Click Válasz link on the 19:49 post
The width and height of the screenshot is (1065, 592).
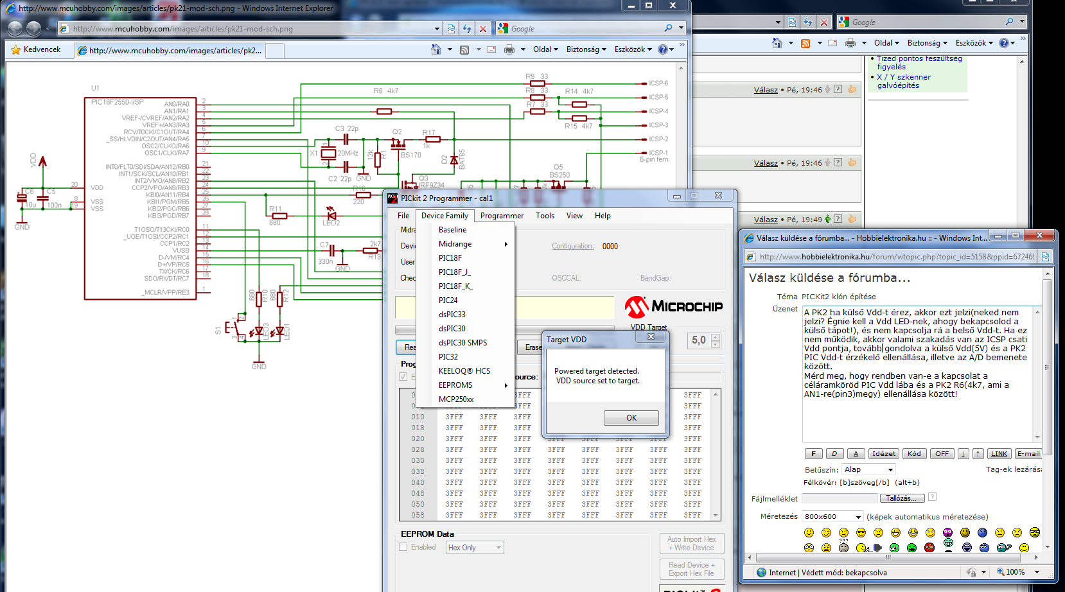click(766, 220)
